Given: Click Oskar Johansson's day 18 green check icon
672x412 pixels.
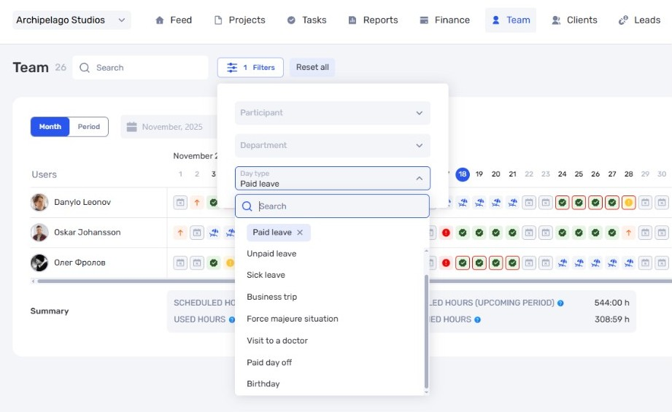Looking at the screenshot, I should (x=463, y=233).
